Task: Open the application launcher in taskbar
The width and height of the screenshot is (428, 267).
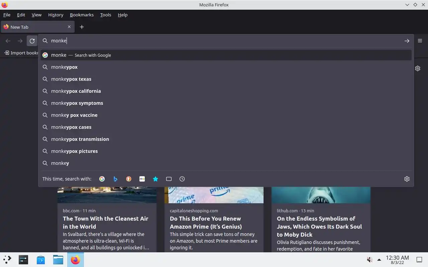Action: tap(7, 260)
